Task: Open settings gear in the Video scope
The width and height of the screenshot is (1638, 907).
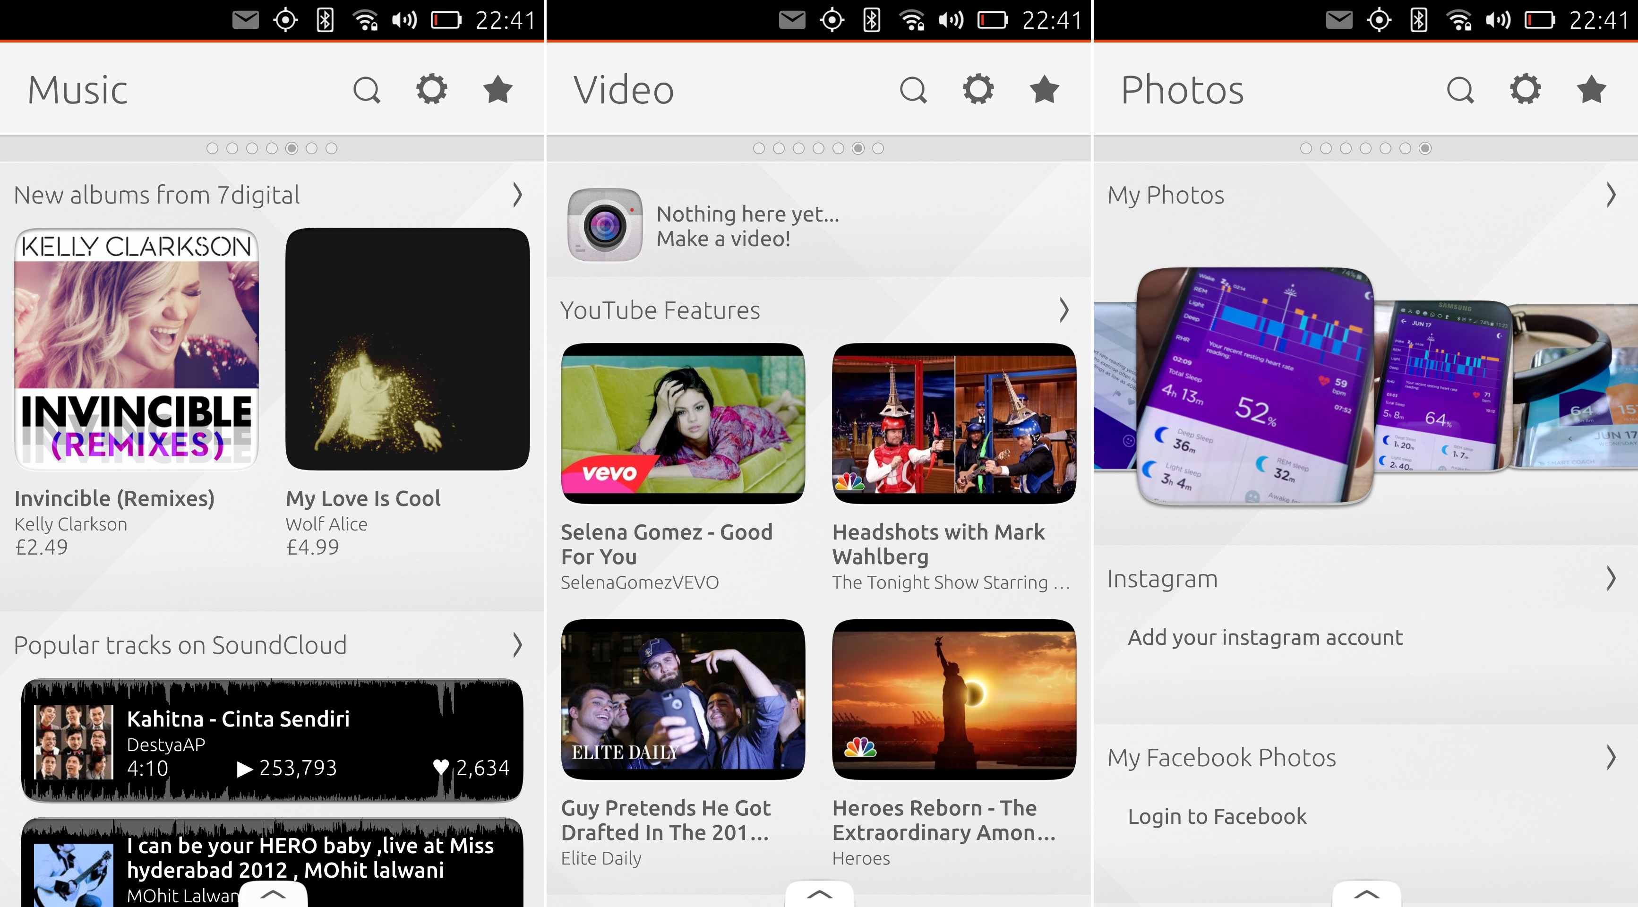Action: 978,90
